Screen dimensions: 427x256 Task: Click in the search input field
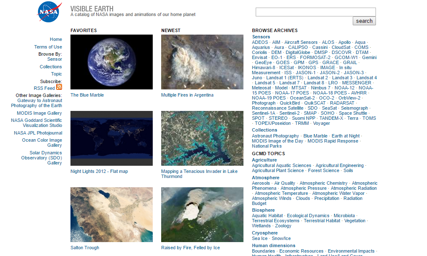[316, 12]
